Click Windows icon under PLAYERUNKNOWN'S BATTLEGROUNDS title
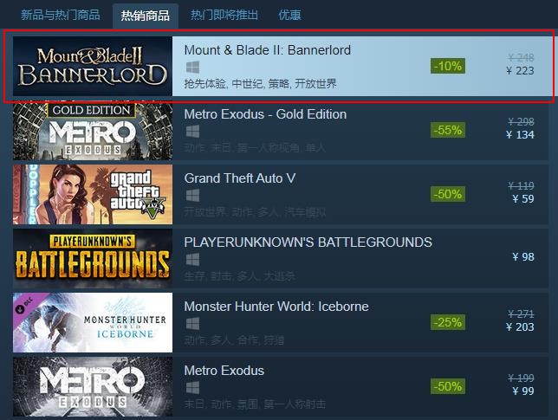558x420 pixels. [x=192, y=260]
